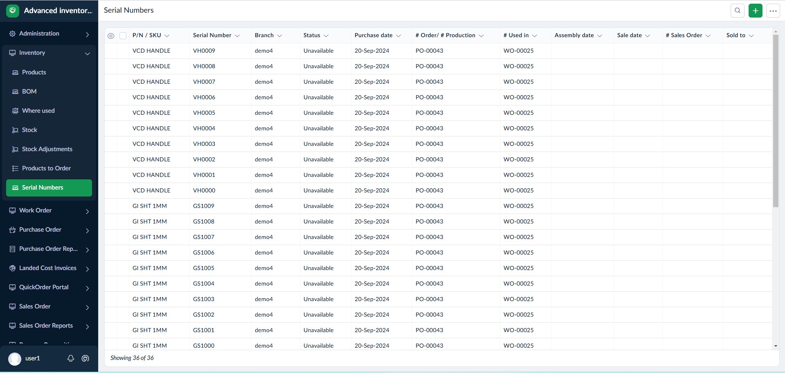The height and width of the screenshot is (373, 785).
Task: Click the Advanced inventory app logo
Action: click(x=13, y=11)
